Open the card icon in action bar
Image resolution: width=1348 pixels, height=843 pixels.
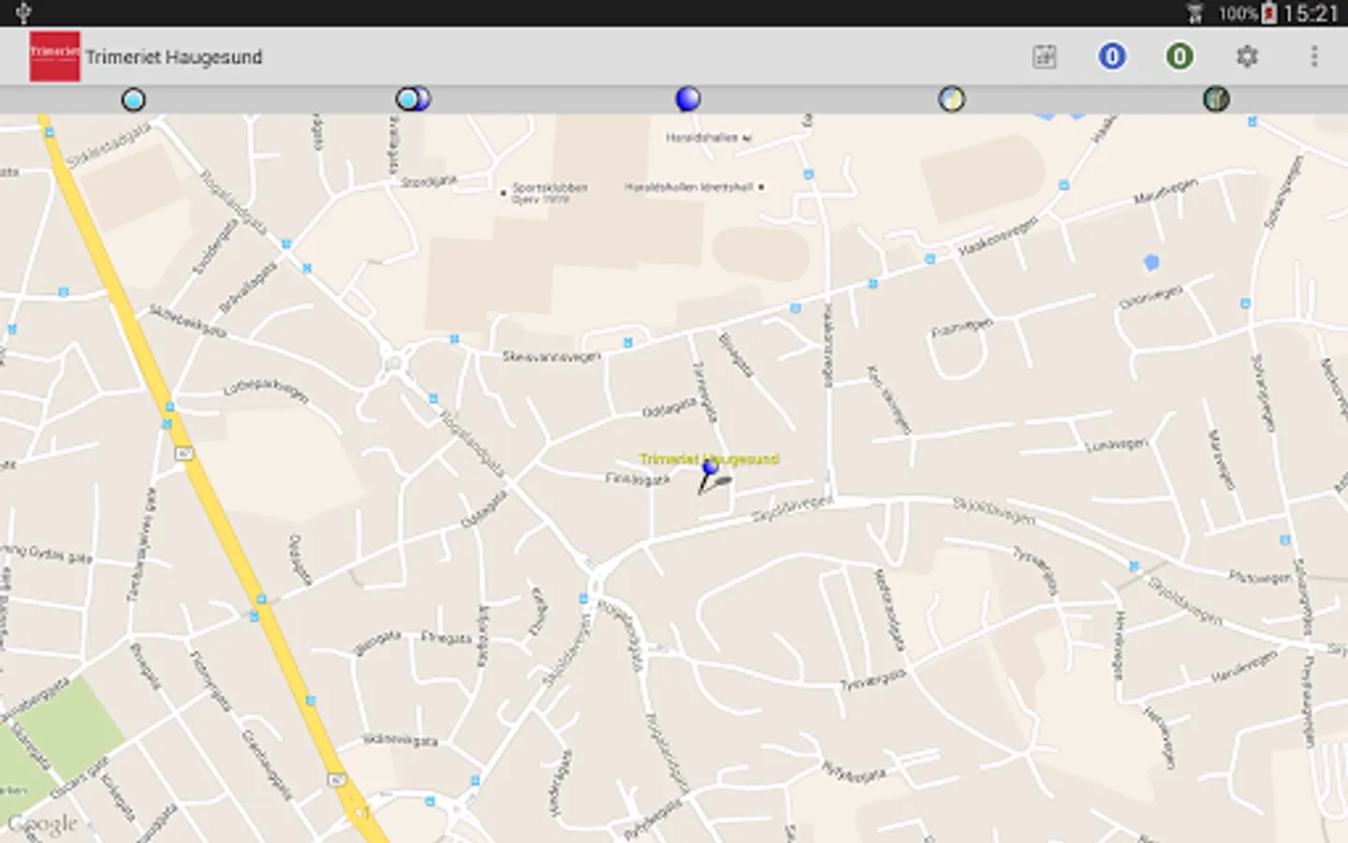1045,57
